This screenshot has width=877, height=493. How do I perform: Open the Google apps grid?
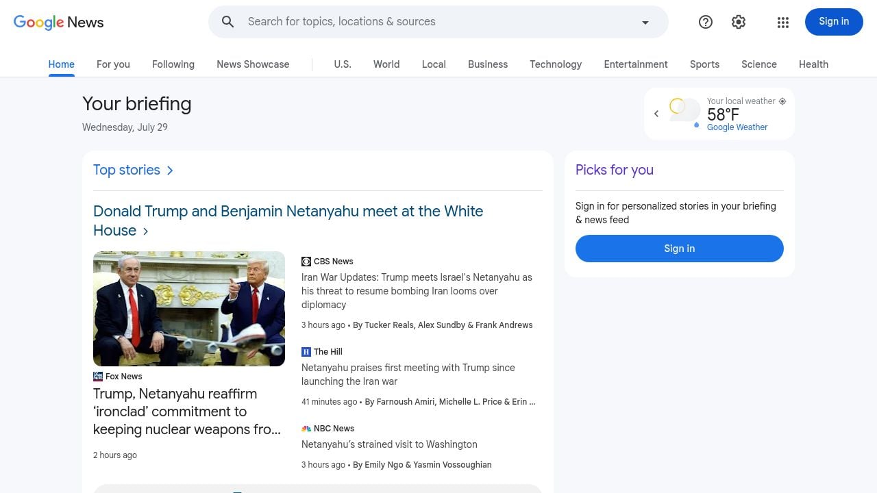point(783,22)
